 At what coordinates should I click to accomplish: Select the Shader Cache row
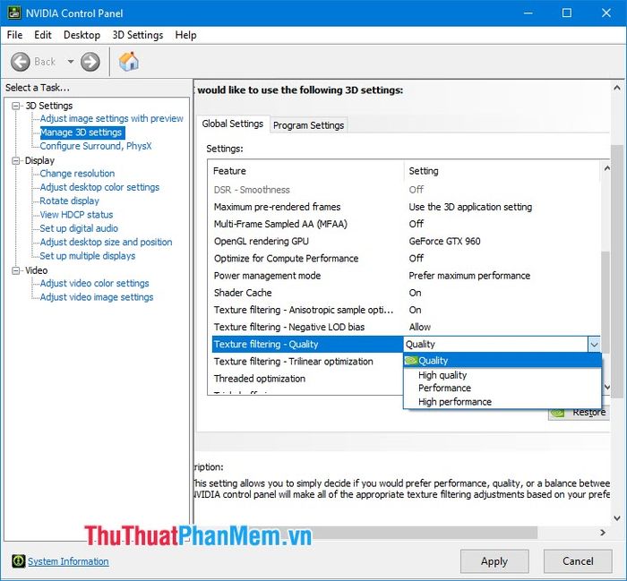[x=404, y=293]
